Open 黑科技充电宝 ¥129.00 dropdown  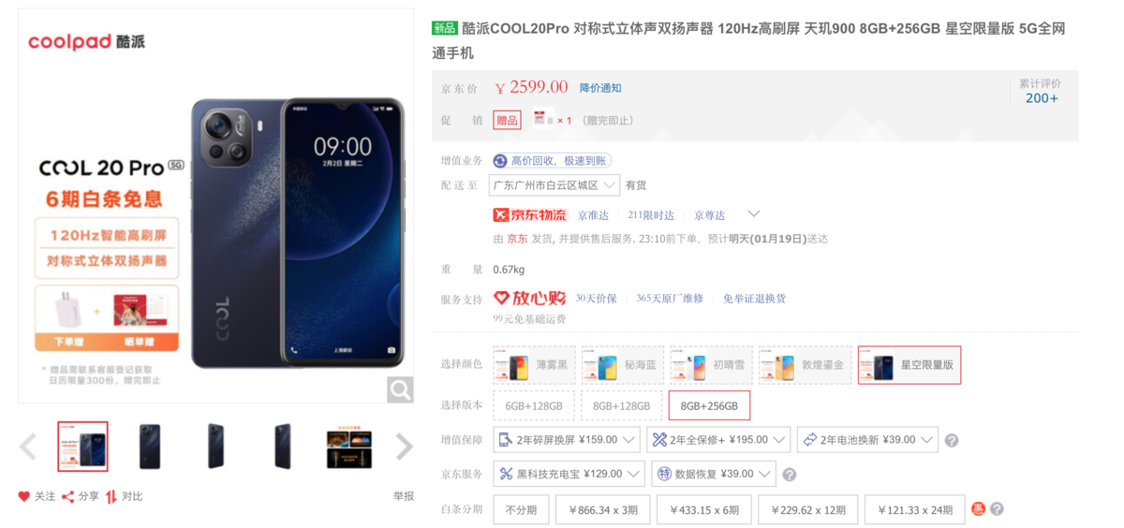pyautogui.click(x=569, y=474)
